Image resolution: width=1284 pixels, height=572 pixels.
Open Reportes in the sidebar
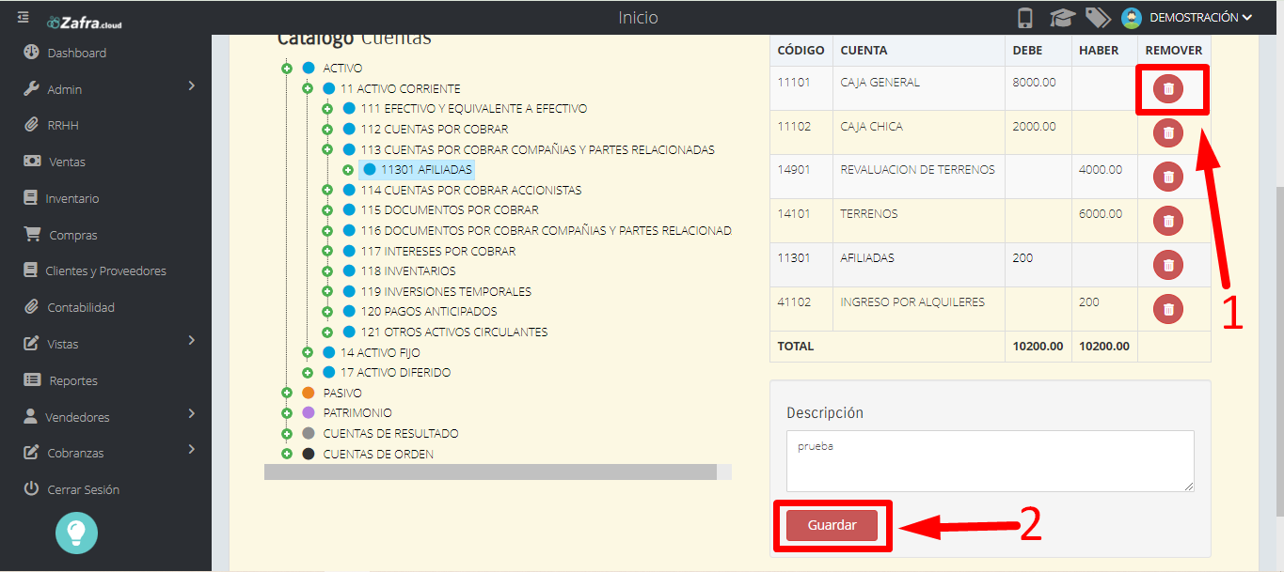pyautogui.click(x=74, y=380)
